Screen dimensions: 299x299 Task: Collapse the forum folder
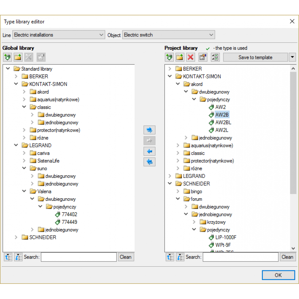[178, 199]
